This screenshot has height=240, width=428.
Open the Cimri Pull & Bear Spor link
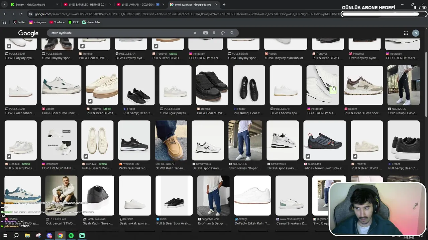click(173, 223)
